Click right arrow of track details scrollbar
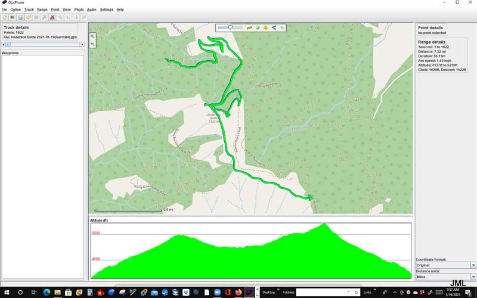Screen dimensions: 477x298 pos(82,44)
